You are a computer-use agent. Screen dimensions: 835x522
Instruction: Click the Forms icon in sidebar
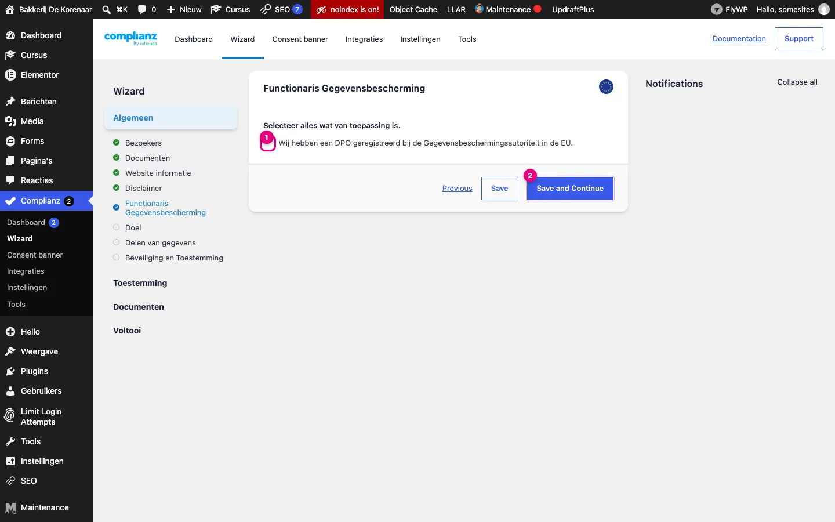click(x=10, y=141)
